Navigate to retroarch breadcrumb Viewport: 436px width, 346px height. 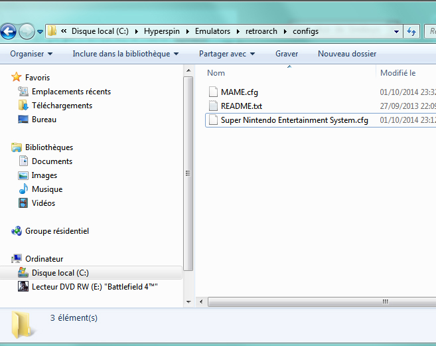261,31
